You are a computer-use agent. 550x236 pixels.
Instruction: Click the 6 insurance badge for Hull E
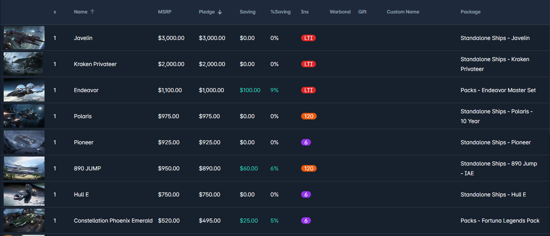point(306,194)
